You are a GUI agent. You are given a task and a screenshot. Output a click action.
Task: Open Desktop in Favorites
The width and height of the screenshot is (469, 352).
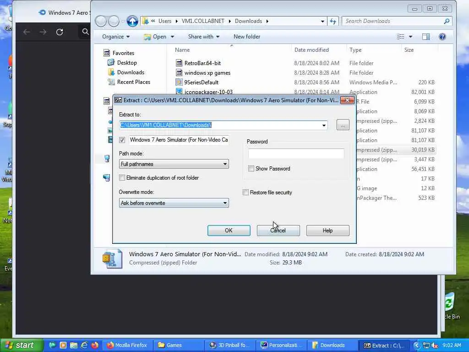click(127, 62)
